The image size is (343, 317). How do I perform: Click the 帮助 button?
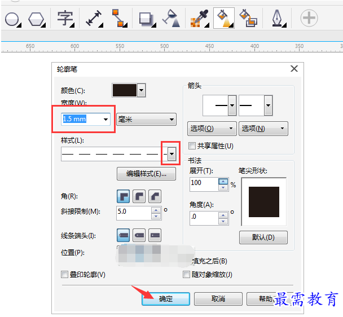[266, 298]
